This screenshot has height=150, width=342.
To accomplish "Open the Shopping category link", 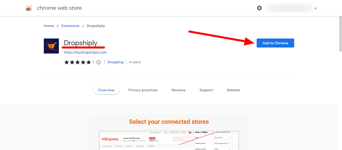I will point(115,62).
